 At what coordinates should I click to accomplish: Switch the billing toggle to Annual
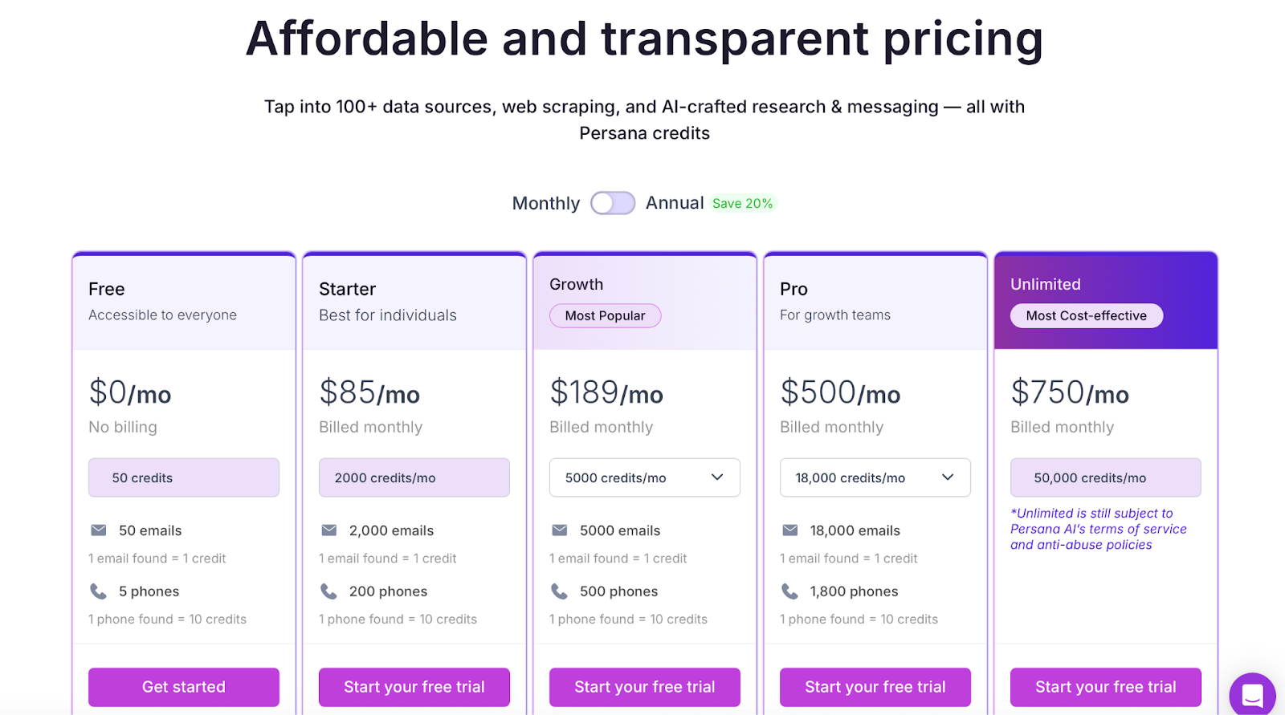click(x=613, y=203)
